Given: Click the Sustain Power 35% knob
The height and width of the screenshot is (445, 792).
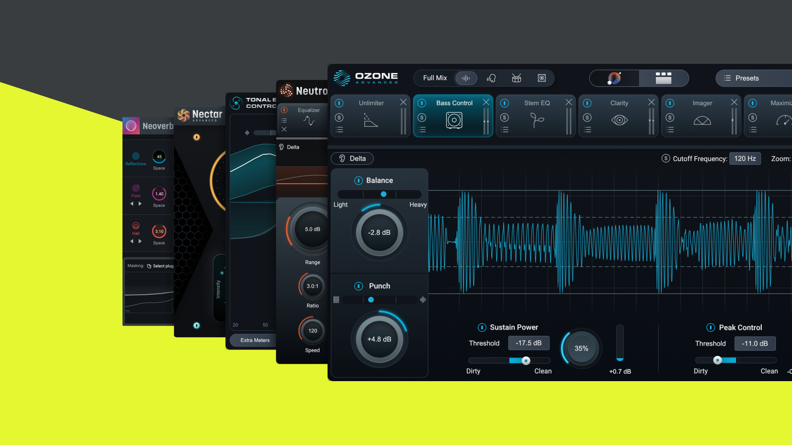Looking at the screenshot, I should point(581,349).
